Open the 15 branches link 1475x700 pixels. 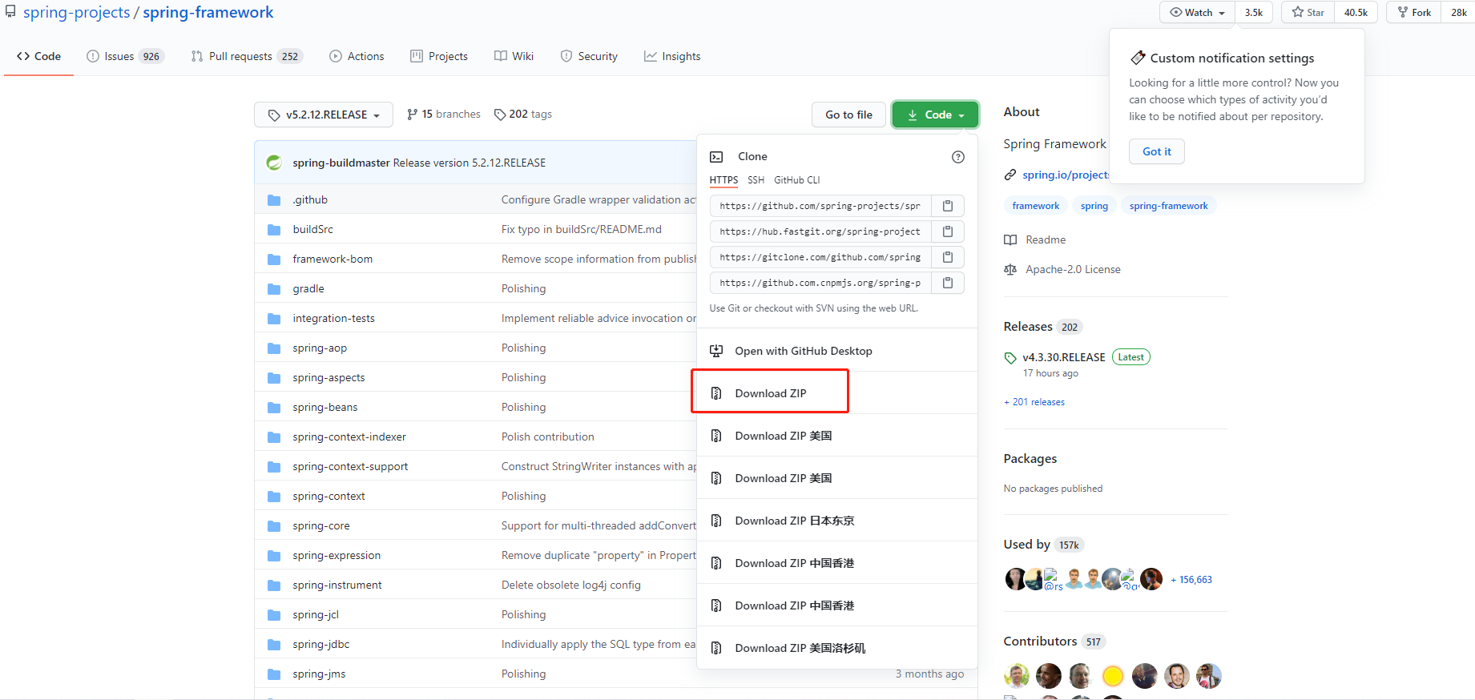coord(444,115)
